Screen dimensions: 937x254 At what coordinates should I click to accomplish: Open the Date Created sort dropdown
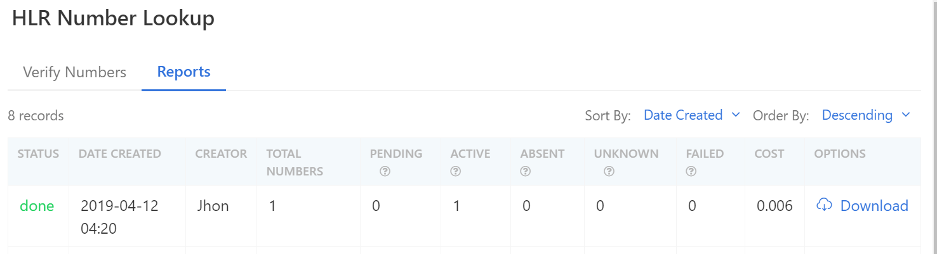click(x=692, y=115)
